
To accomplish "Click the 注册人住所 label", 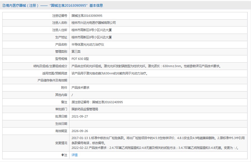I will click(60, 30).
